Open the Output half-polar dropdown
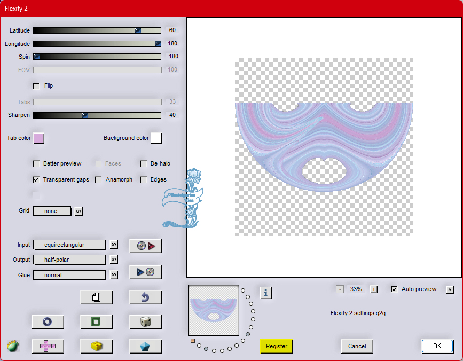This screenshot has width=463, height=361. pos(69,260)
